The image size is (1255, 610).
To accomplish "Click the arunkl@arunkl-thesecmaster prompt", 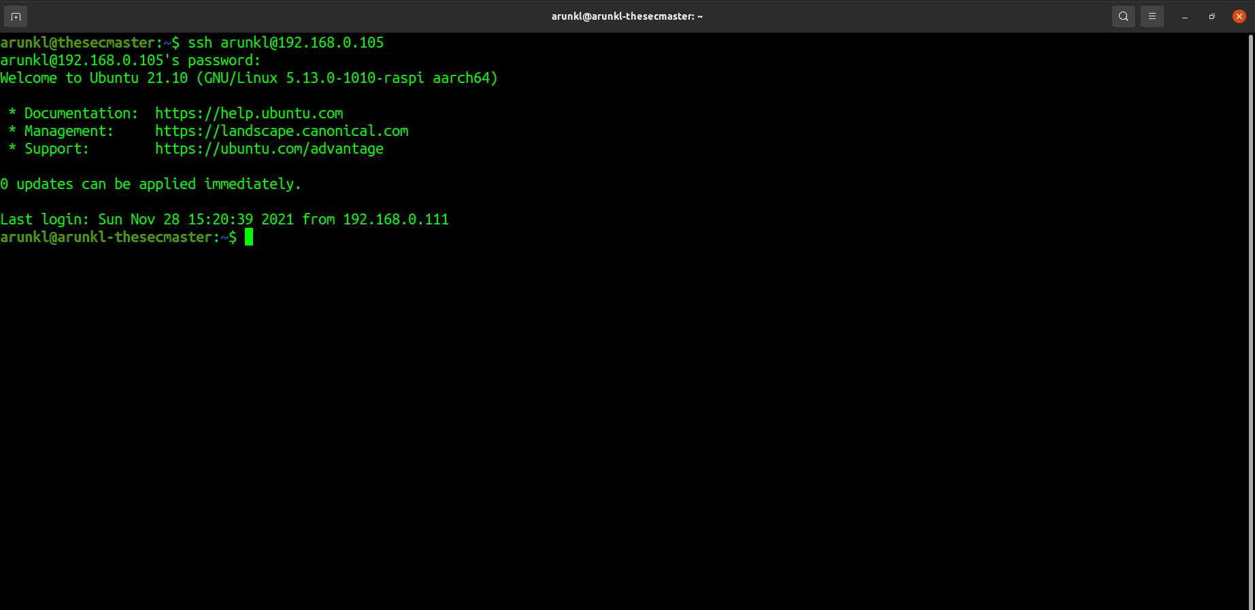I will coord(118,237).
